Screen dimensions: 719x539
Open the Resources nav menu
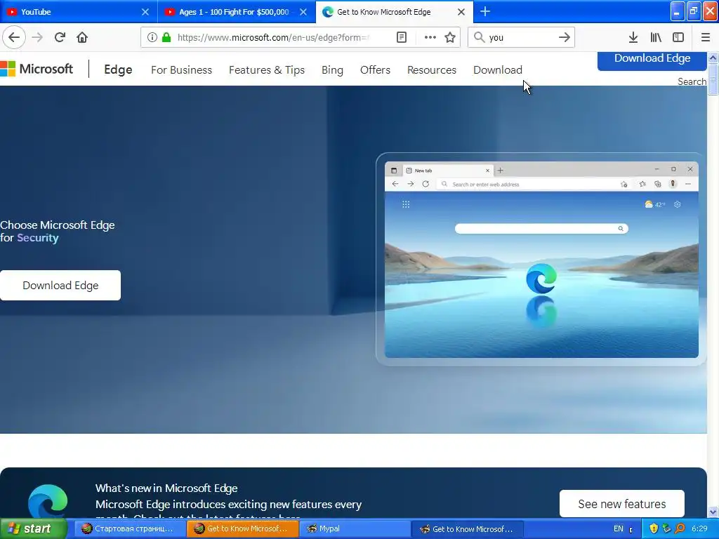[432, 69]
